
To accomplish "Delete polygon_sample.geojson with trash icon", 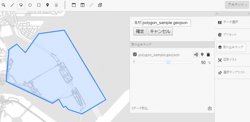I will [208, 55].
